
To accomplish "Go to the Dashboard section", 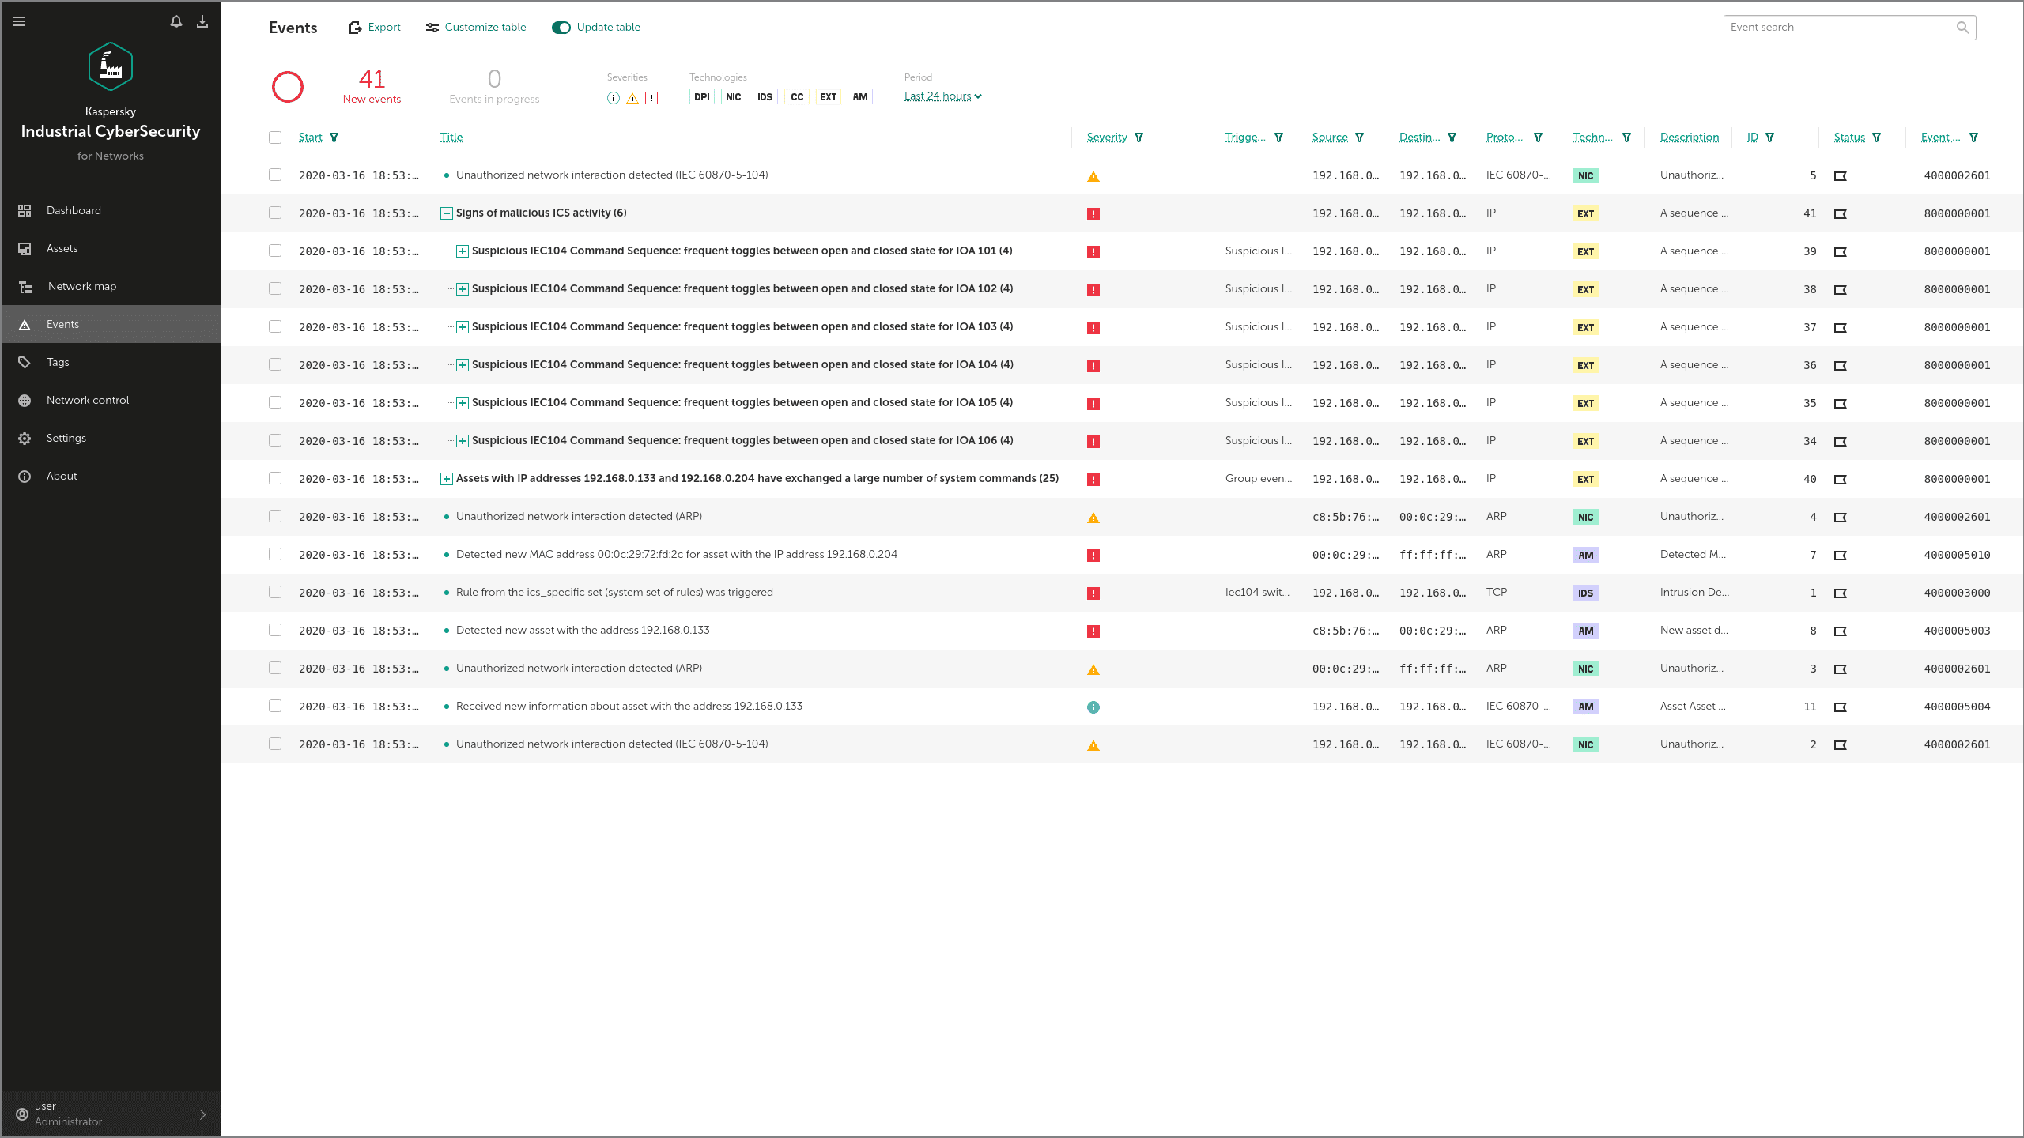I will tap(74, 210).
